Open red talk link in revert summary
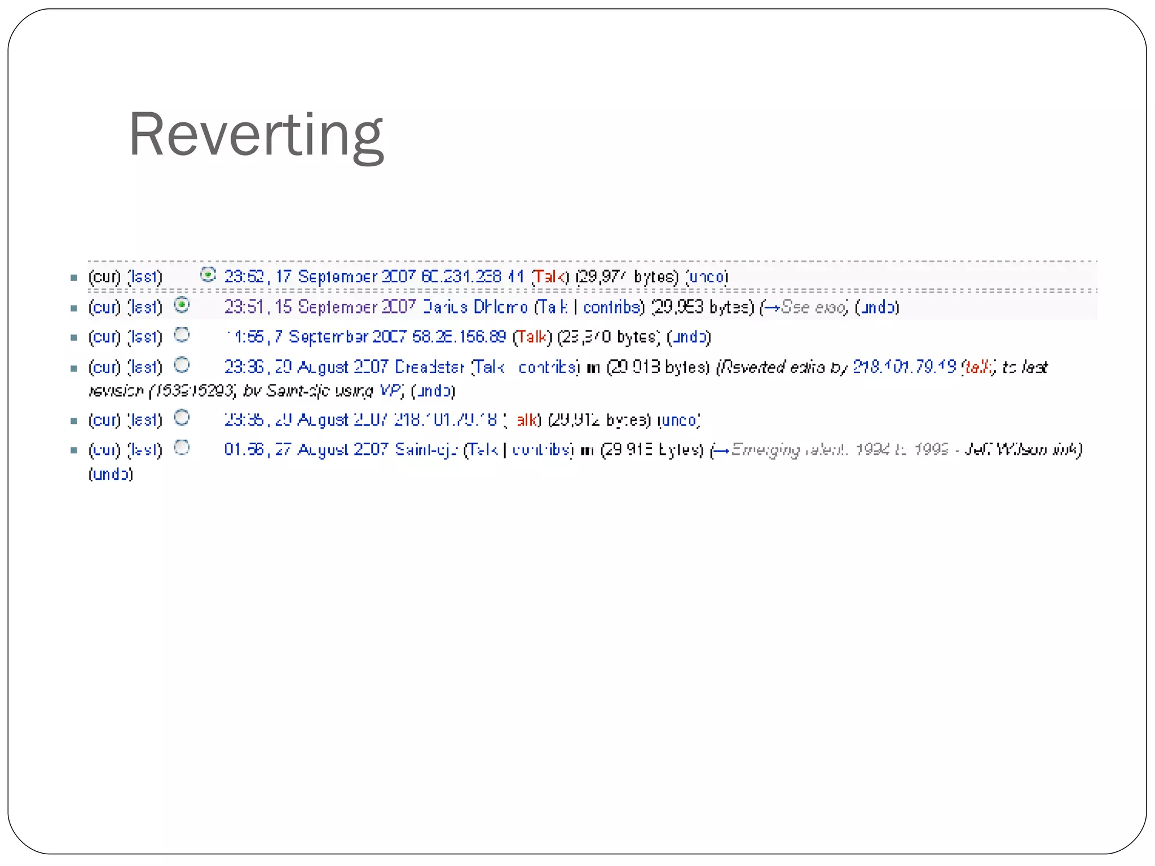 click(979, 367)
